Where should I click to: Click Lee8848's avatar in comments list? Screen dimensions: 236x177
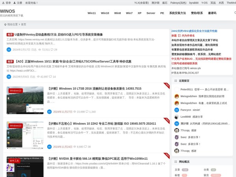(177, 116)
